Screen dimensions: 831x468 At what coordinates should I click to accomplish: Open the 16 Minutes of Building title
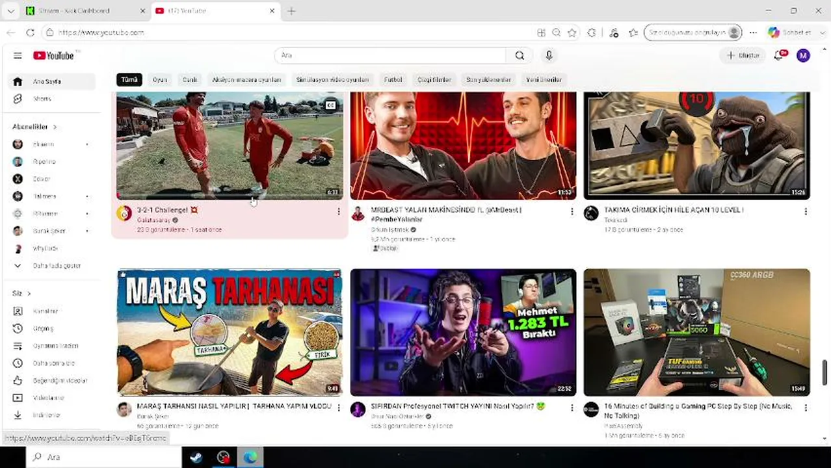point(698,410)
